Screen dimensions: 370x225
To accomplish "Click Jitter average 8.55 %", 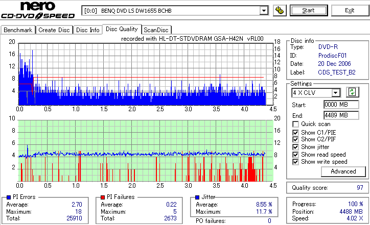I will (x=264, y=205).
